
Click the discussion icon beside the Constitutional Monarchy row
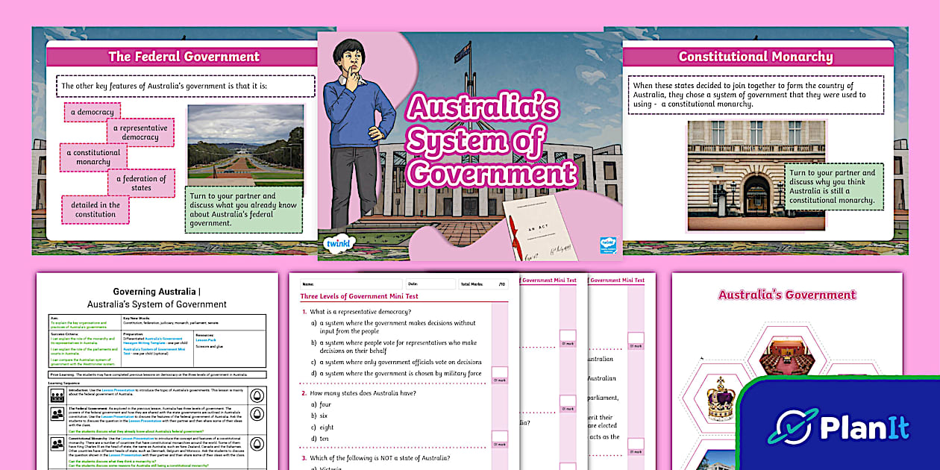57,443
